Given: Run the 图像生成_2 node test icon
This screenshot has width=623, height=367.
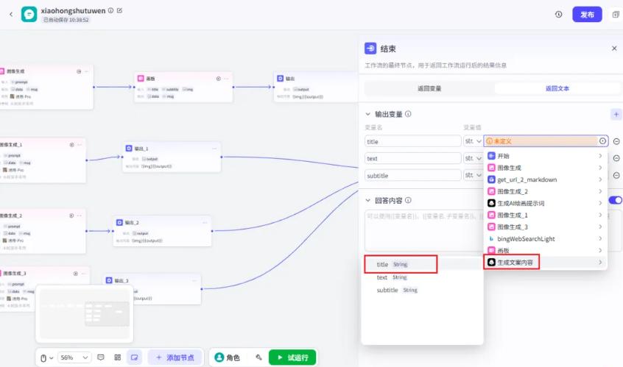Looking at the screenshot, I should pos(71,215).
